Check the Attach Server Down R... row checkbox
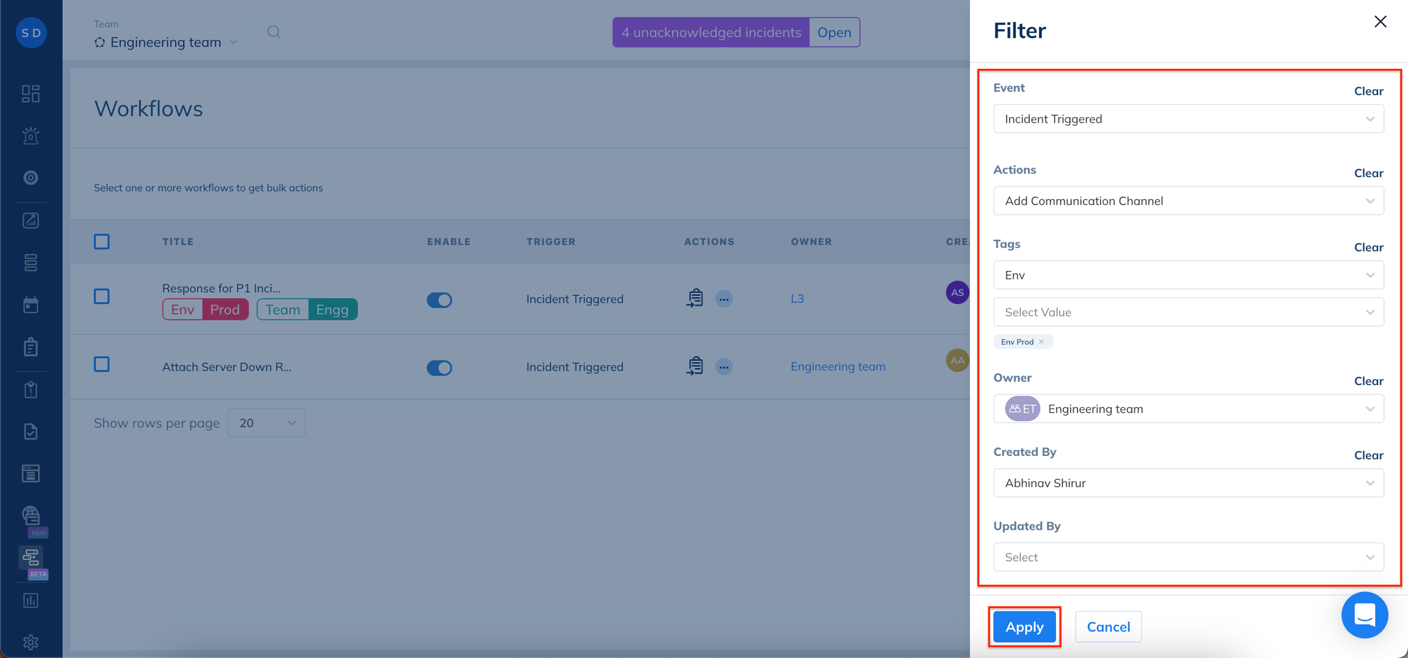 point(101,364)
